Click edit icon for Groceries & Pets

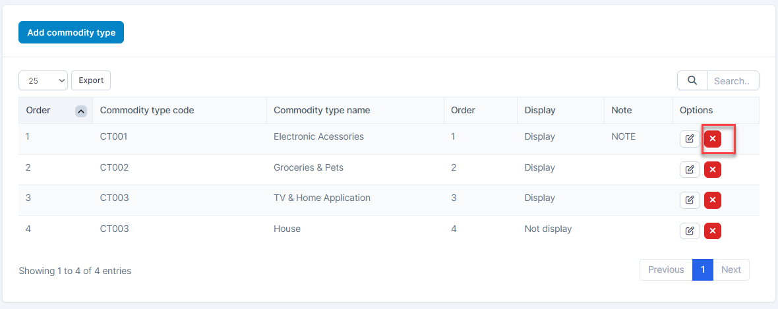coord(690,169)
